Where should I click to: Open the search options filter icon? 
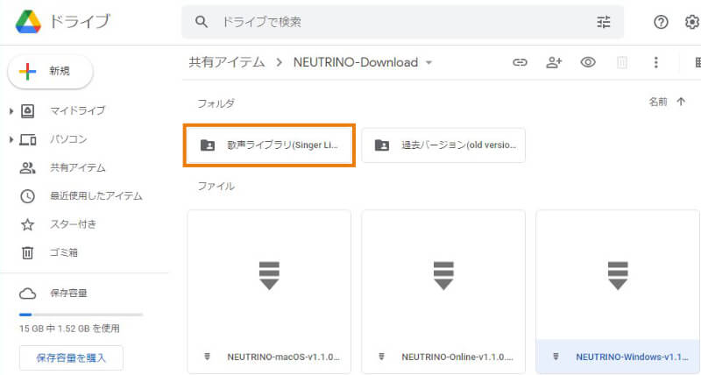tap(604, 21)
